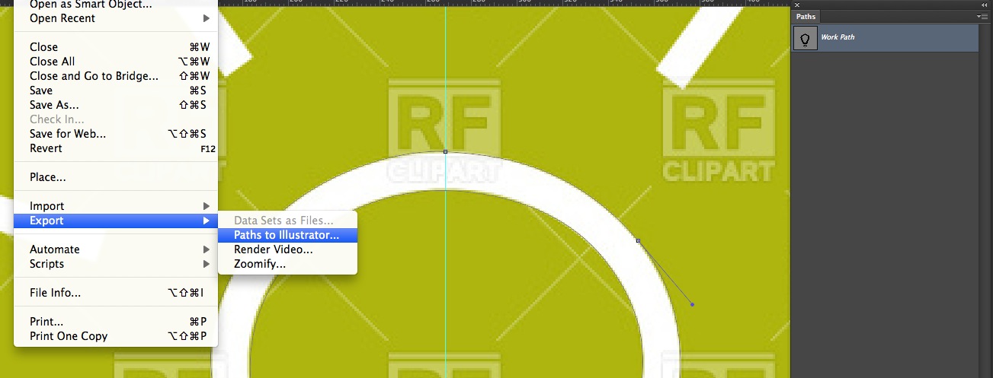The image size is (993, 378).
Task: Choose Paths to Illustrator... from Export submenu
Action: pyautogui.click(x=287, y=236)
